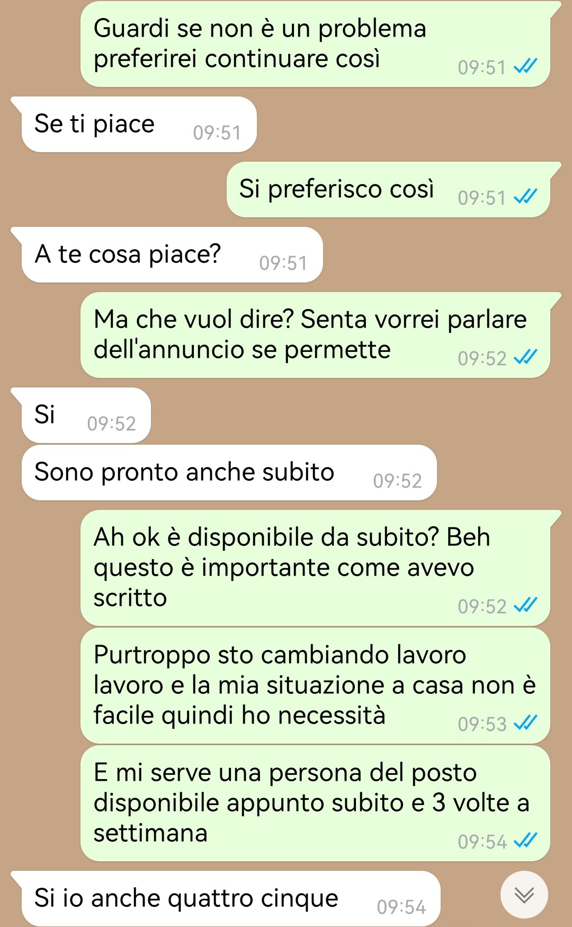Tap double ticks on 'Ma che vuol dire?' message
Screen dimensions: 572x927
coord(525,357)
